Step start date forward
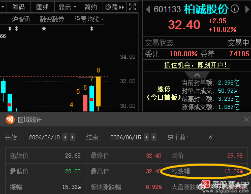Image resolution: width=251 pixels, height=194 pixels. coord(73,137)
